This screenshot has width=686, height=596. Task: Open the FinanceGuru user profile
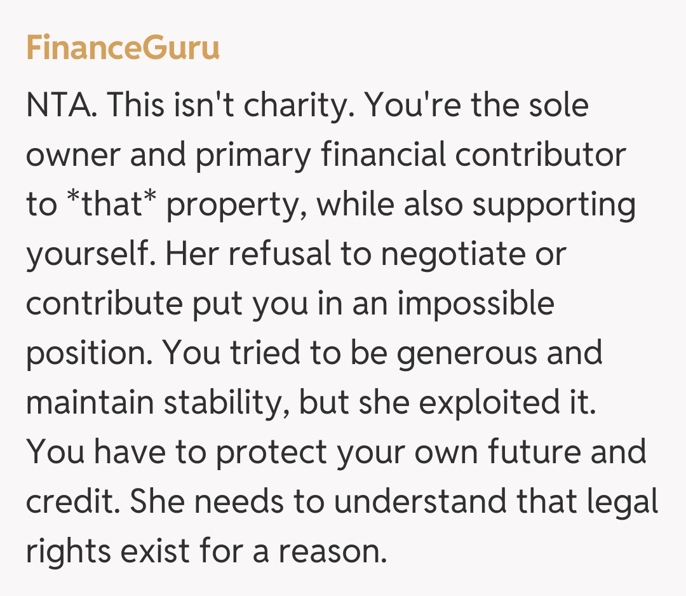point(123,49)
